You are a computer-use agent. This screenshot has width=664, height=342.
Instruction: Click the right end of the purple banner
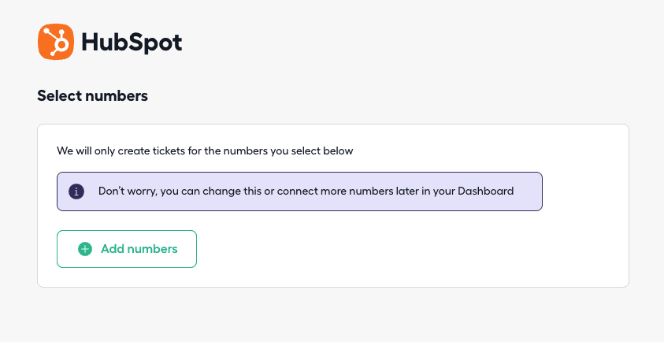pyautogui.click(x=529, y=191)
